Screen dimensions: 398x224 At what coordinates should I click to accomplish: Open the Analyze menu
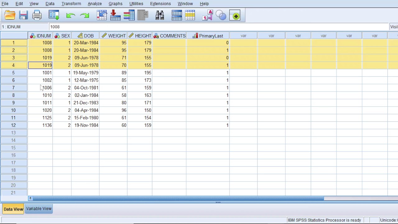(x=95, y=4)
